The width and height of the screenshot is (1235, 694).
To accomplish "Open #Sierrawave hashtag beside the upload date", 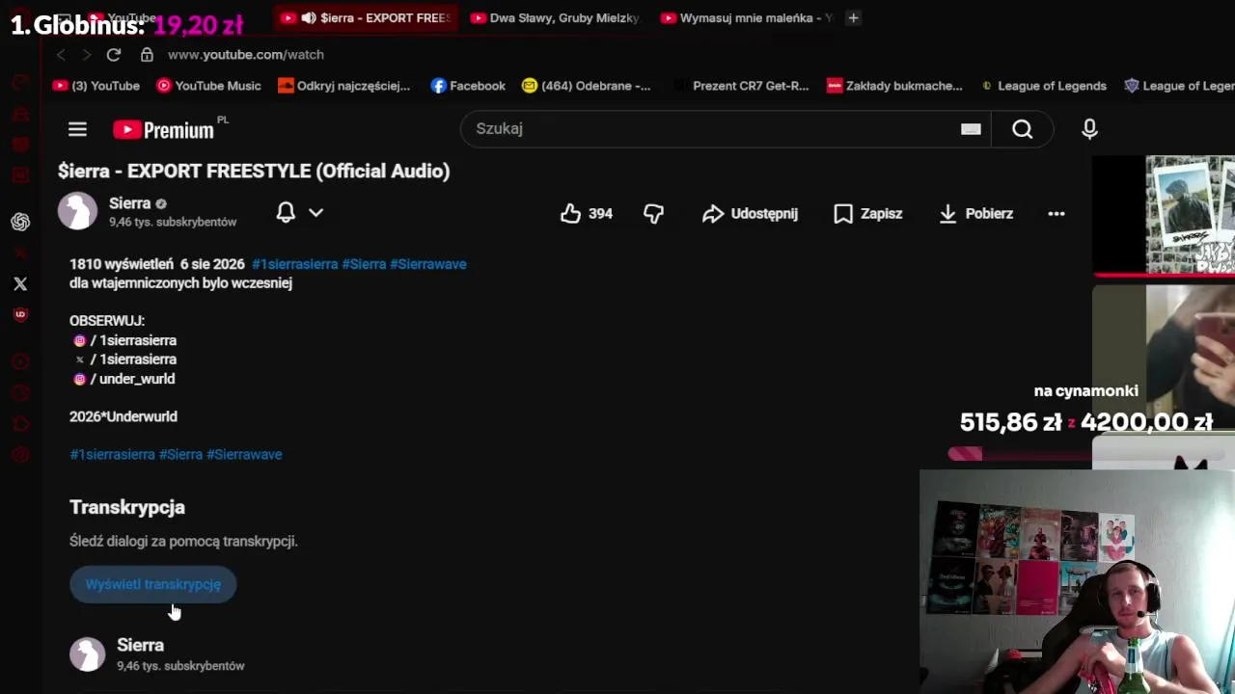I will 428,264.
